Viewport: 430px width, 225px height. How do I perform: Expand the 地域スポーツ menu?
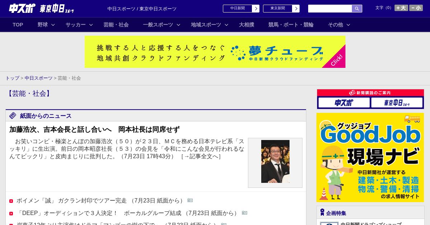(206, 25)
